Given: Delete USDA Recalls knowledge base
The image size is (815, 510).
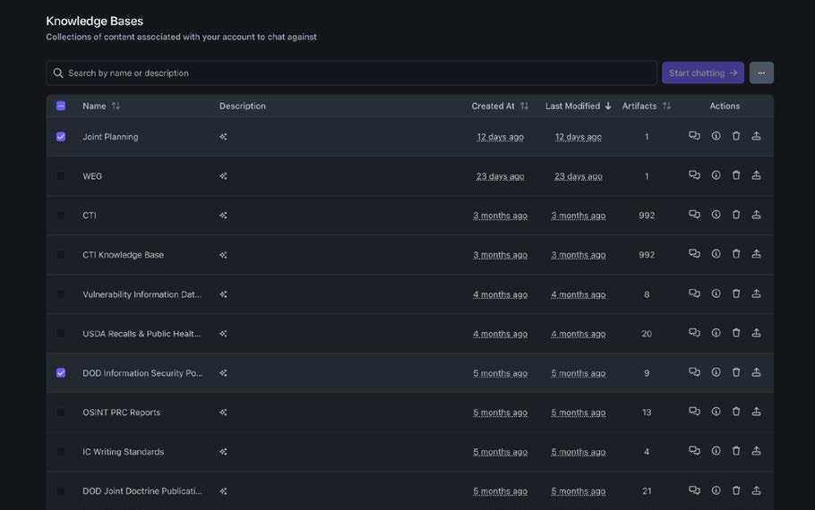Looking at the screenshot, I should pos(736,333).
